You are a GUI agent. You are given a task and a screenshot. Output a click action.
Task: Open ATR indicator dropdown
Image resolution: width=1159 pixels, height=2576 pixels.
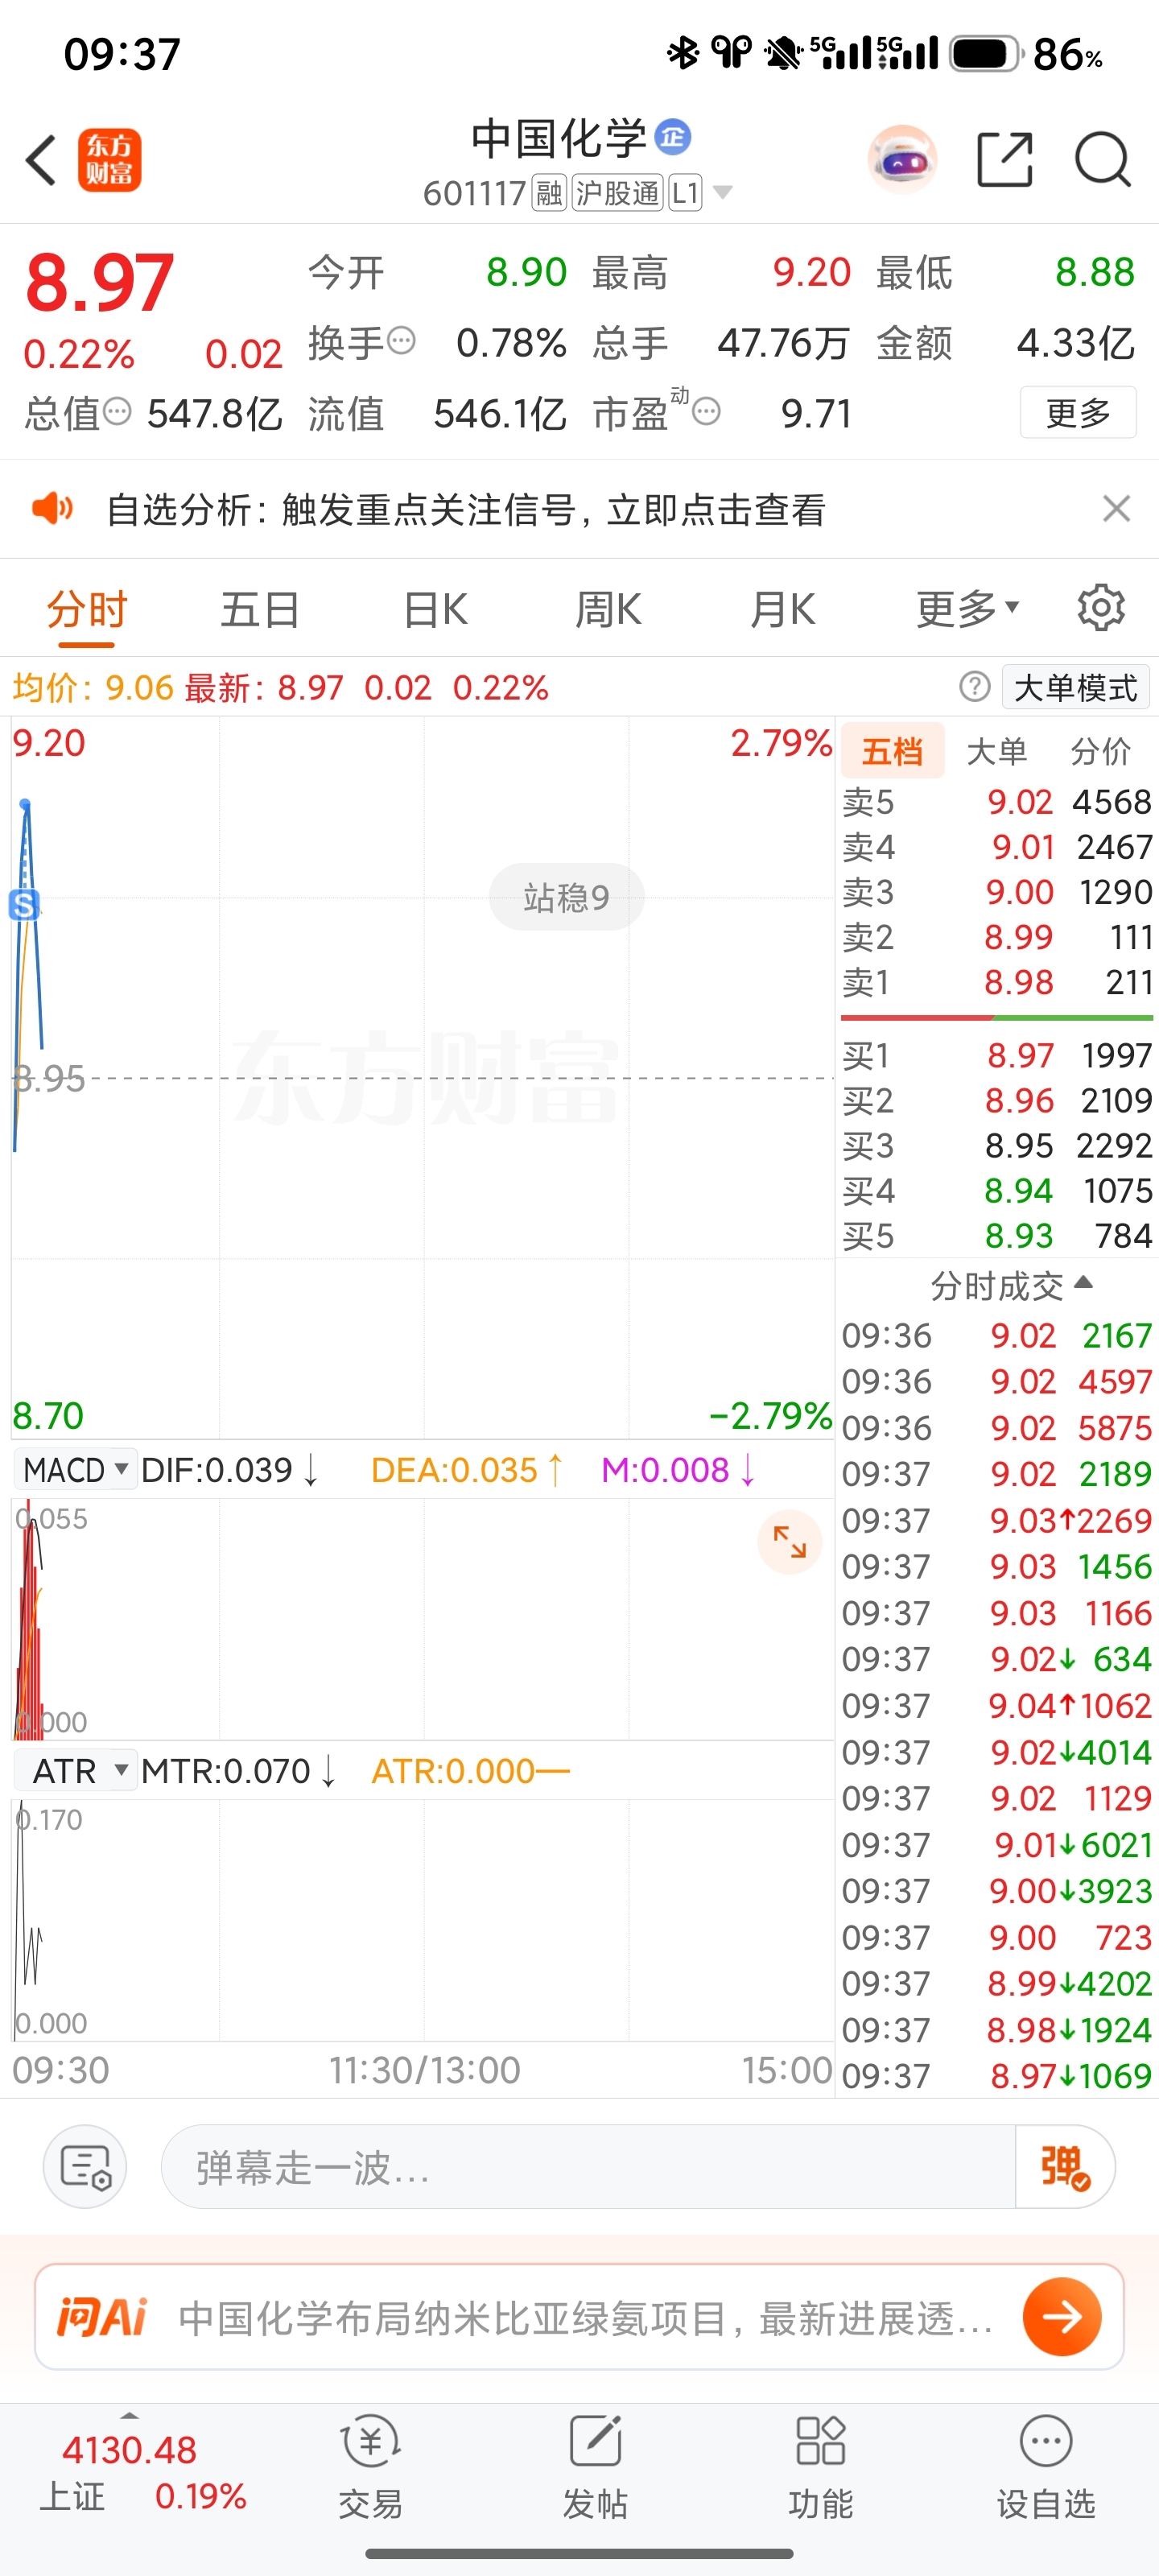pyautogui.click(x=75, y=1771)
